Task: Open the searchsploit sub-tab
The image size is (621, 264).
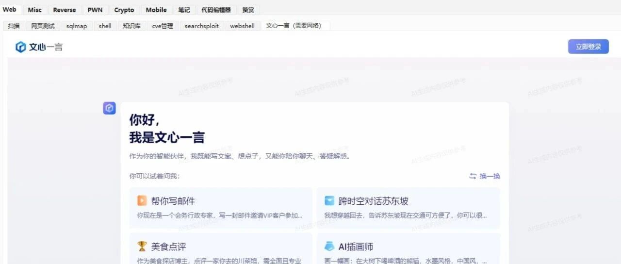Action: tap(202, 26)
